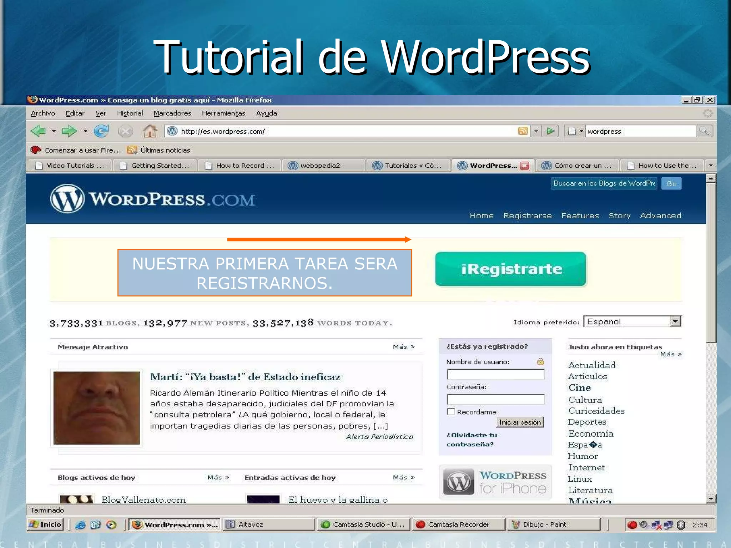Click the Inicio start button
Screen dimensions: 731x548
click(x=46, y=524)
